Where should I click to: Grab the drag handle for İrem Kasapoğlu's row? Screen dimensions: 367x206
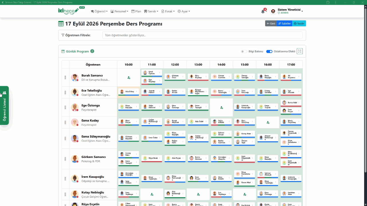(x=65, y=179)
